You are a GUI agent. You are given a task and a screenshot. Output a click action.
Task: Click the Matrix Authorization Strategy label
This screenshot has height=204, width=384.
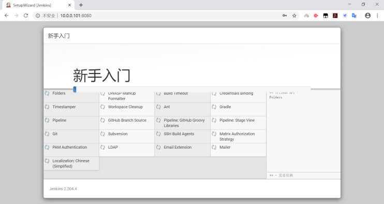click(237, 136)
